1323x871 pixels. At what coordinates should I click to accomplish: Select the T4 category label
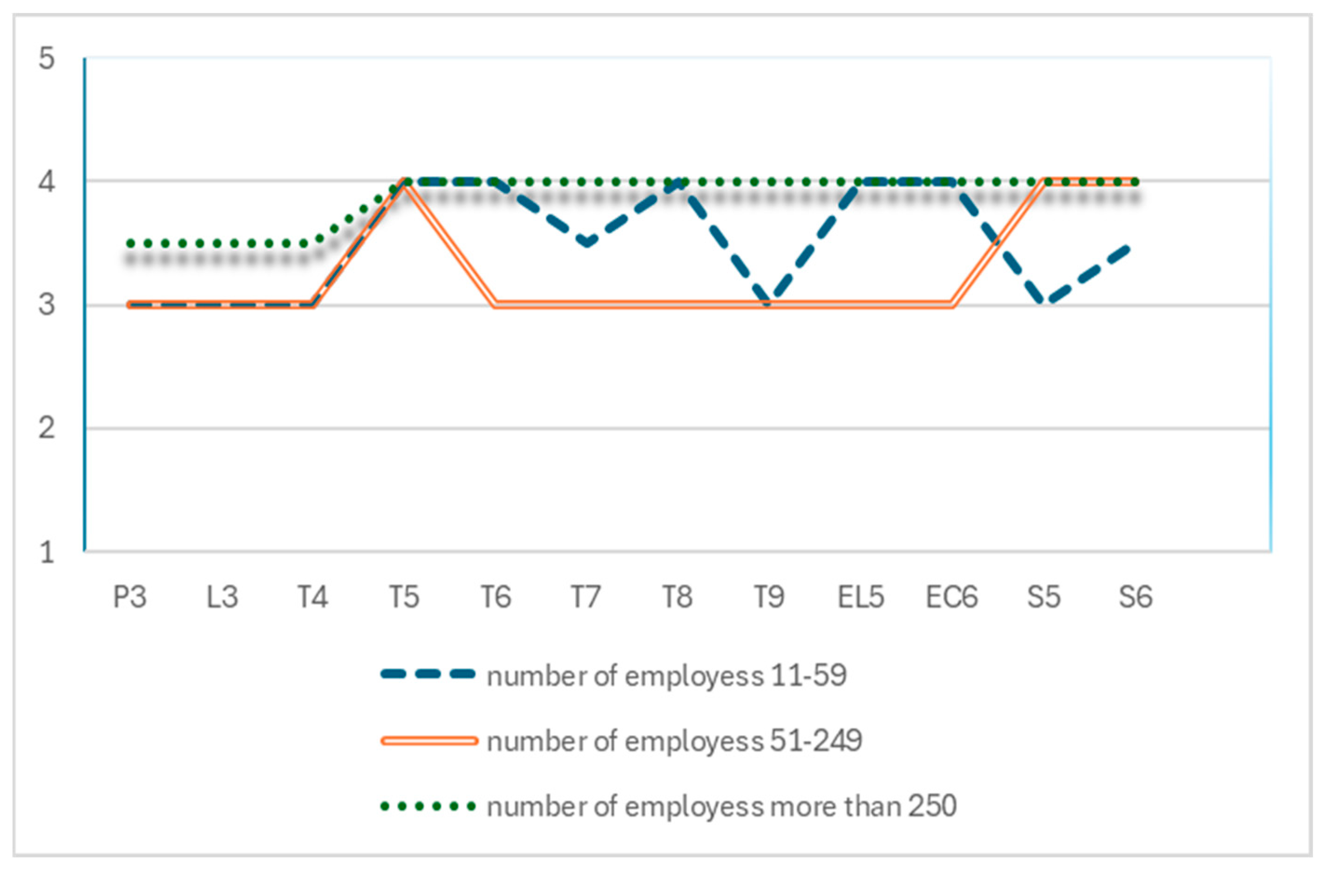tap(313, 598)
